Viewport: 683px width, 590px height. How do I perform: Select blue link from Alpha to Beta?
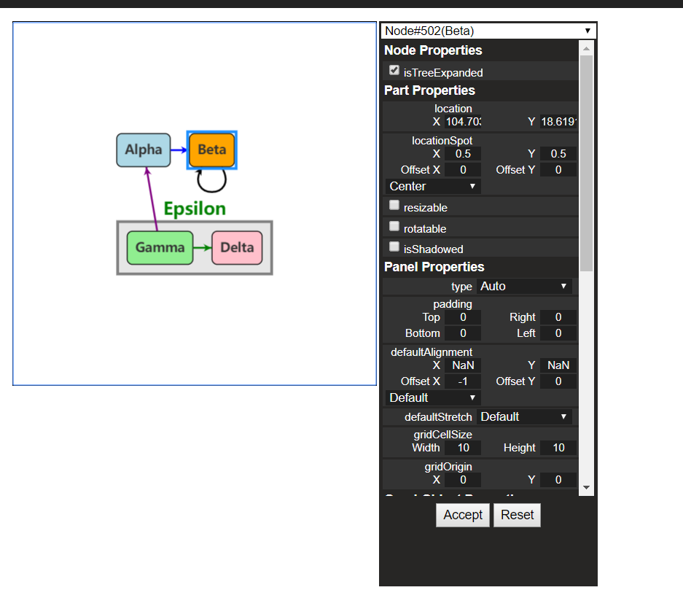click(179, 150)
